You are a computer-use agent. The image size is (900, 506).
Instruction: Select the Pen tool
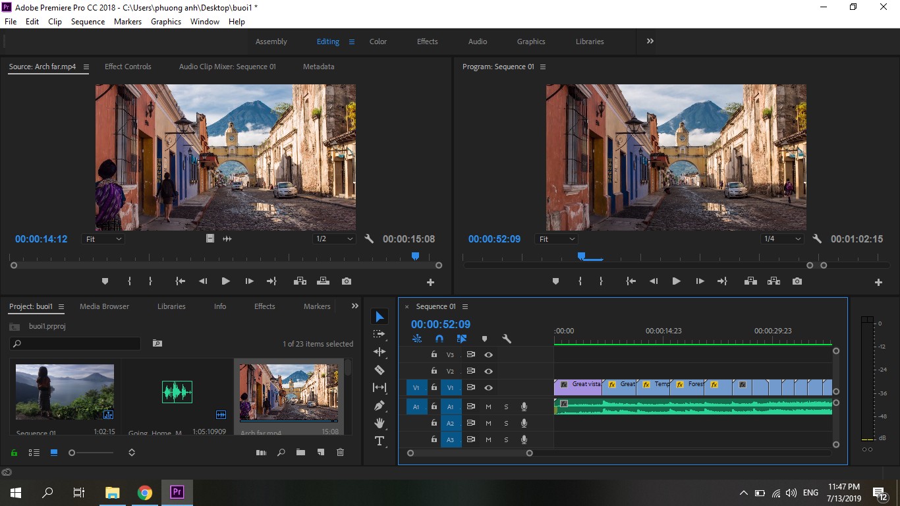tap(380, 405)
